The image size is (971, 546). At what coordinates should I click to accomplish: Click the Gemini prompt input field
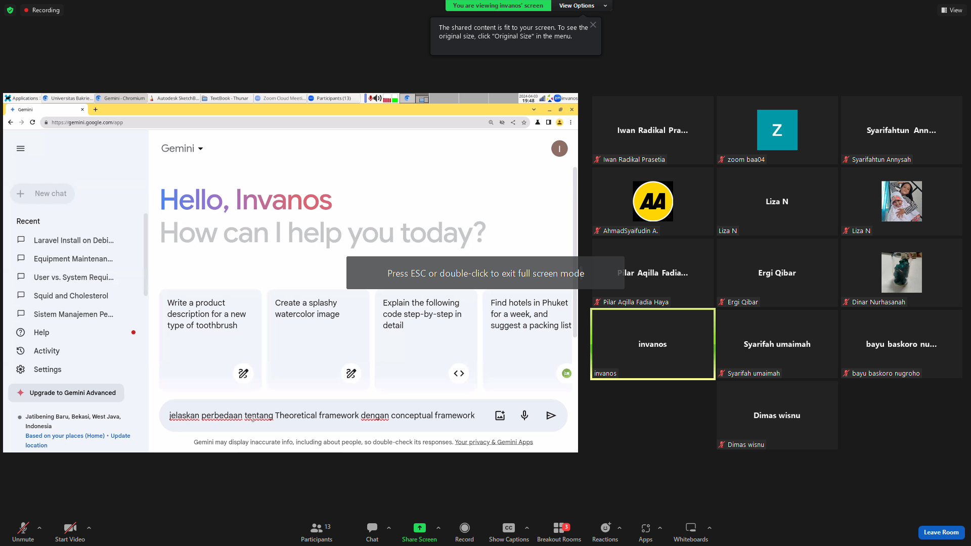[x=322, y=416]
